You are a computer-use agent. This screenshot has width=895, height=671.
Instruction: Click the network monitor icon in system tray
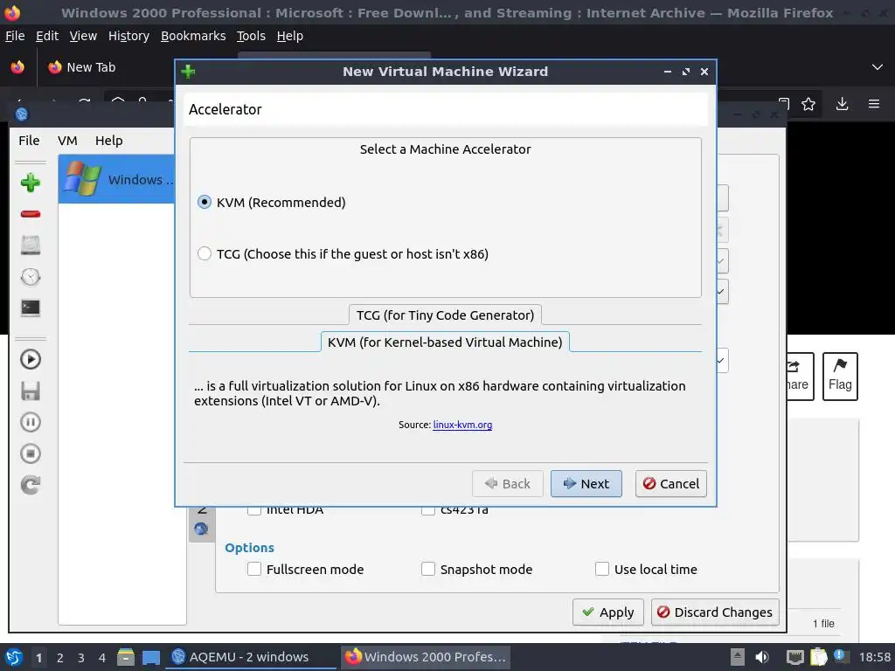pos(794,657)
